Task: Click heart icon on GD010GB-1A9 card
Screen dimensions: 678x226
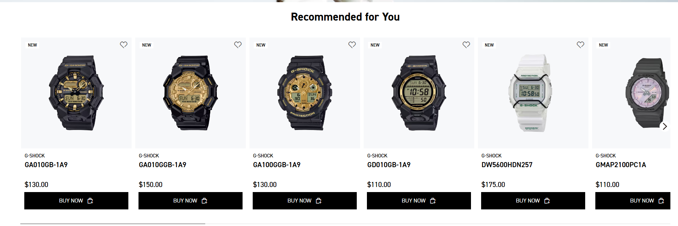Action: (x=466, y=45)
